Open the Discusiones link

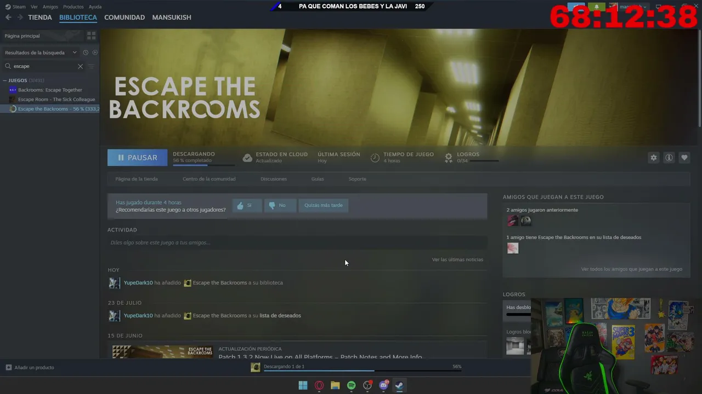274,179
